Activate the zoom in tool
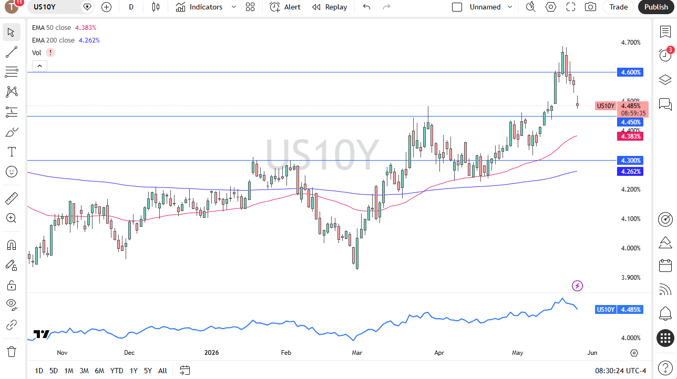The image size is (677, 379). coord(12,218)
